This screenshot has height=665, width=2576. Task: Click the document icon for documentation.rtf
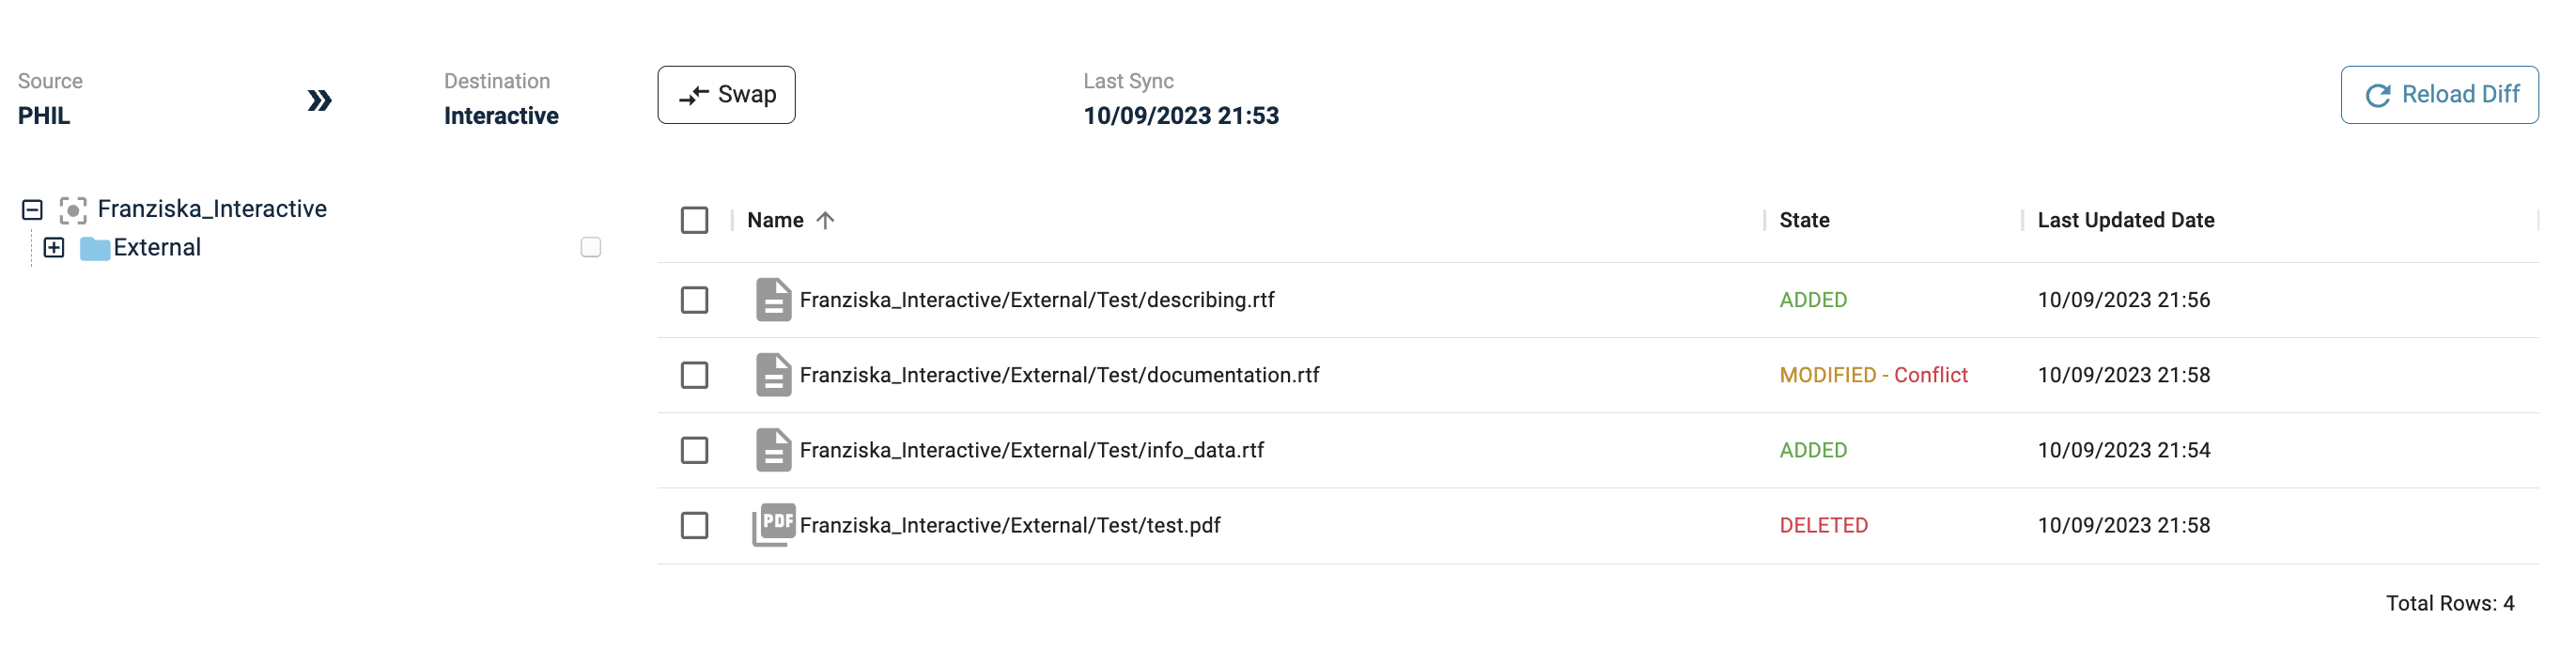(x=773, y=375)
